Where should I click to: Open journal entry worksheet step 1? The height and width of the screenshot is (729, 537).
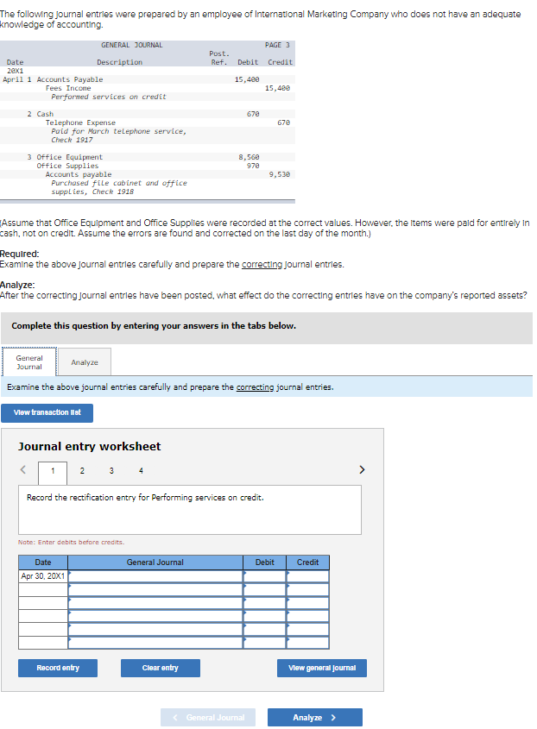(x=53, y=471)
